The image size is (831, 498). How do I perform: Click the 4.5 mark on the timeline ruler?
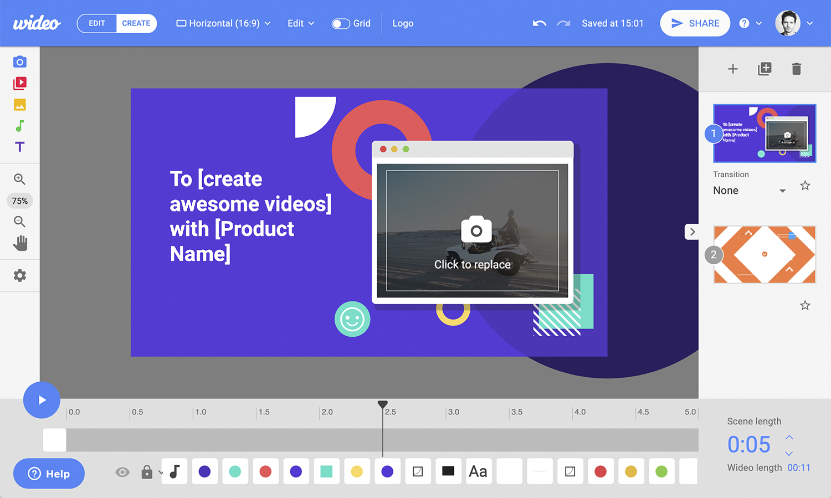pyautogui.click(x=643, y=412)
